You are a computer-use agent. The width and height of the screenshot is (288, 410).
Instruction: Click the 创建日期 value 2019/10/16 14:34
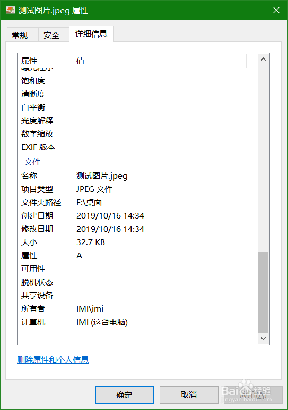click(x=110, y=216)
